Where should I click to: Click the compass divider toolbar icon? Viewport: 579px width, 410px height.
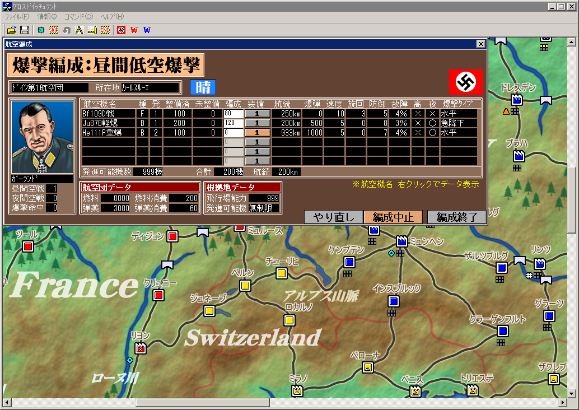(x=80, y=30)
